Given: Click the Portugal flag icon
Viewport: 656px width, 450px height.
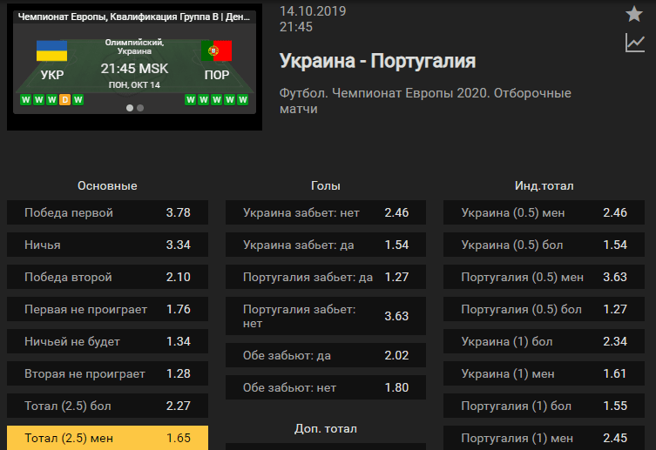Looking at the screenshot, I should 216,51.
